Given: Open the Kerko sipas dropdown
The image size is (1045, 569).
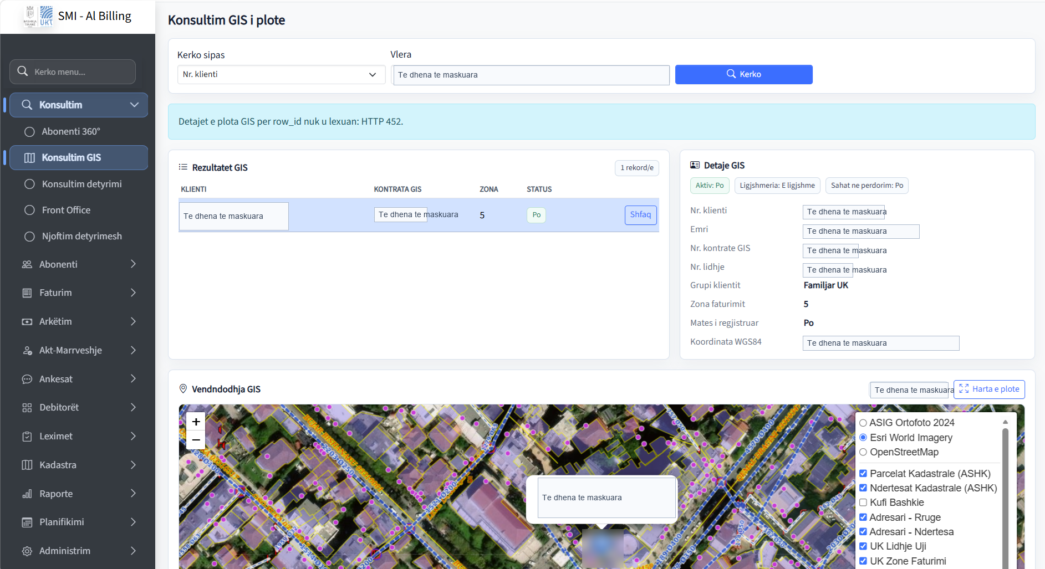Looking at the screenshot, I should pos(281,74).
